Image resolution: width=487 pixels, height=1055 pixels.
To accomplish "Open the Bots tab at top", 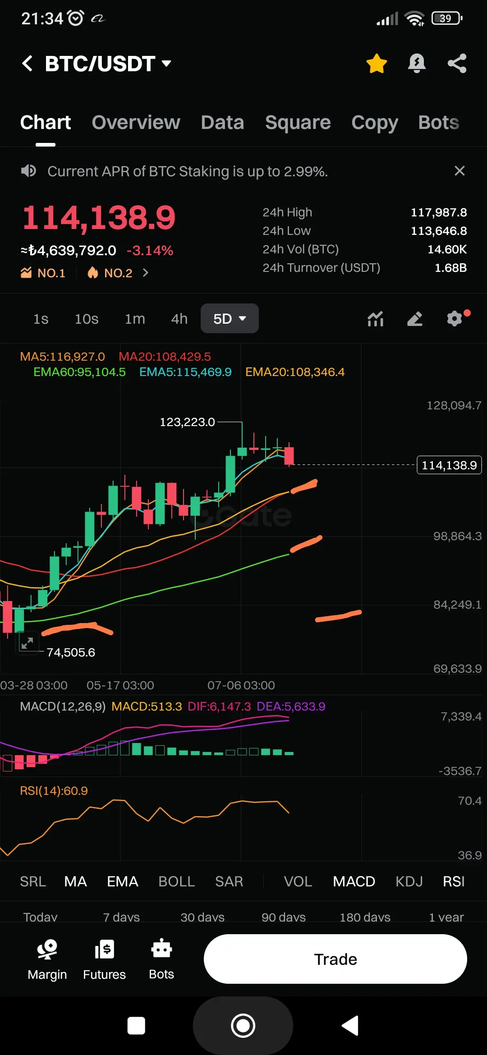I will pyautogui.click(x=439, y=123).
